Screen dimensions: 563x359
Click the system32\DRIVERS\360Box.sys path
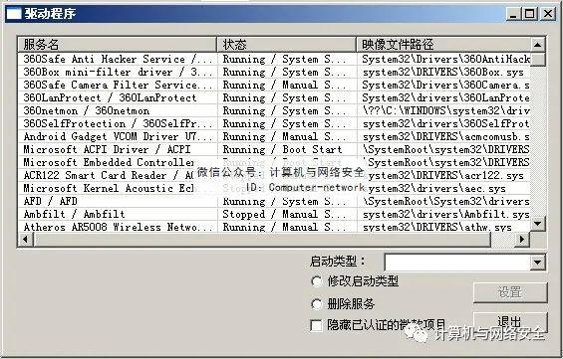[x=443, y=72]
